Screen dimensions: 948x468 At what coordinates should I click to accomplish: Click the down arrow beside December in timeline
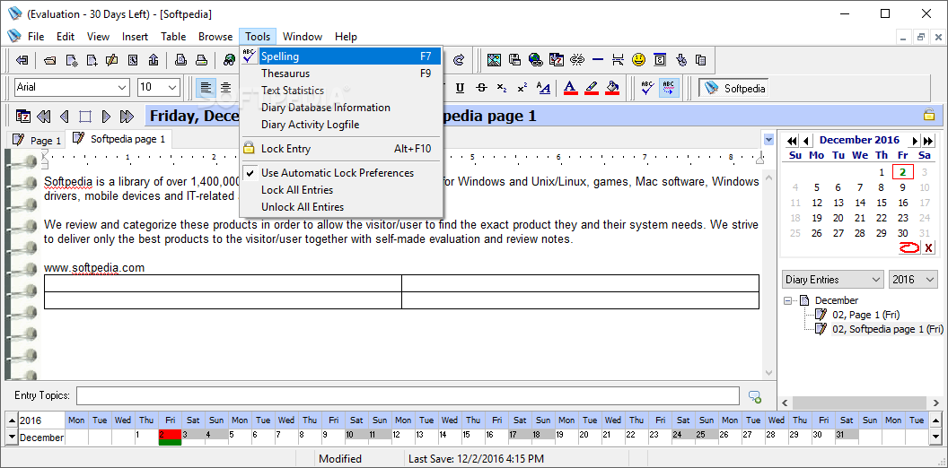tap(12, 437)
